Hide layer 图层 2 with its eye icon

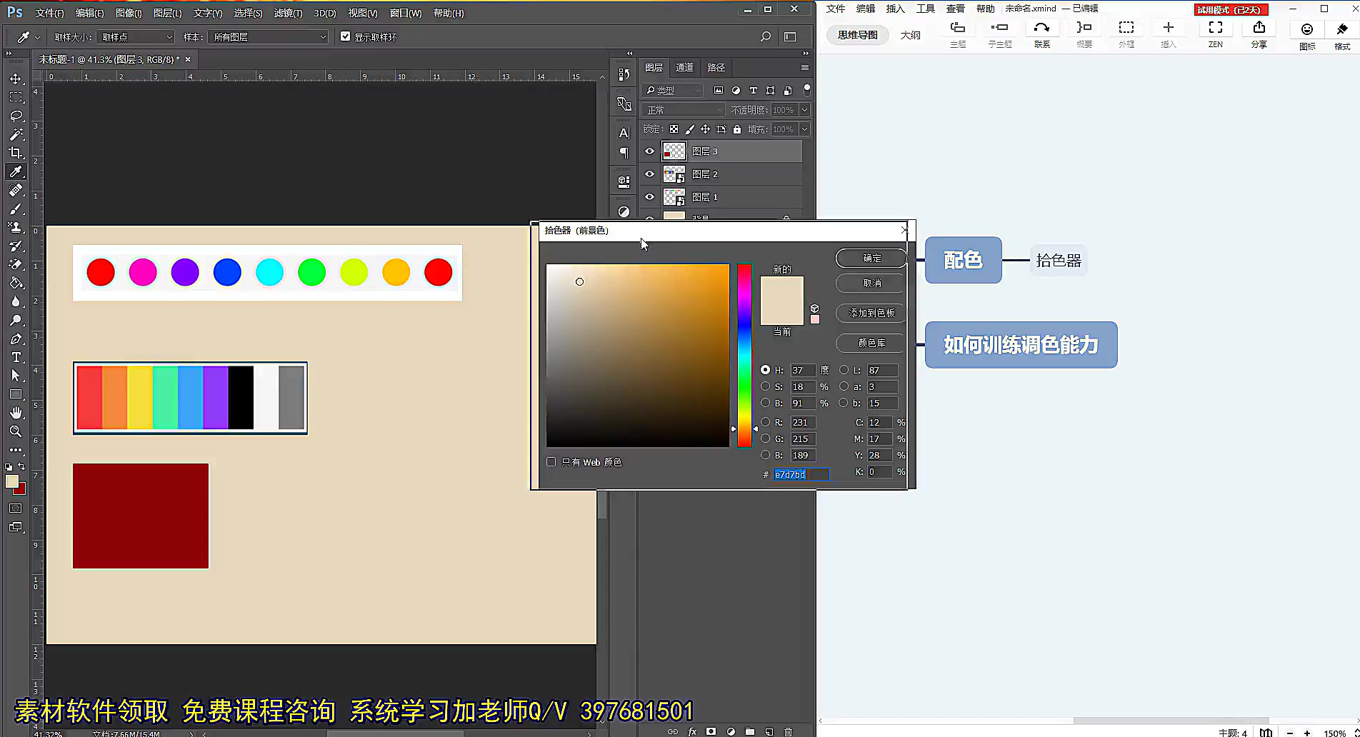(x=649, y=174)
